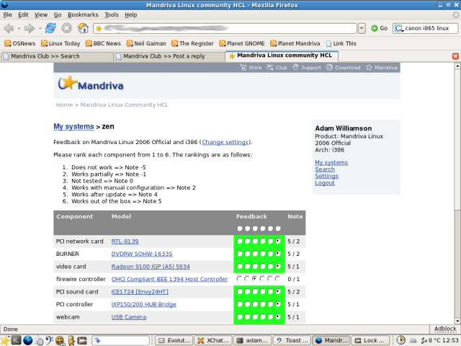Viewport: 461px width, 346px height.
Task: Click the scrollbar up arrow
Action: point(457,66)
